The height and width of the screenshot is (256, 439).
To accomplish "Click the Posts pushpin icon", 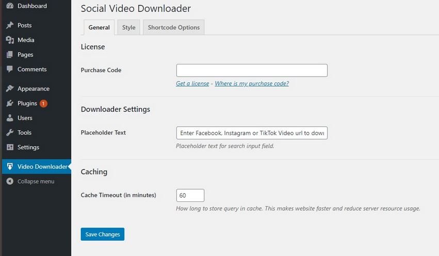I will [x=10, y=25].
